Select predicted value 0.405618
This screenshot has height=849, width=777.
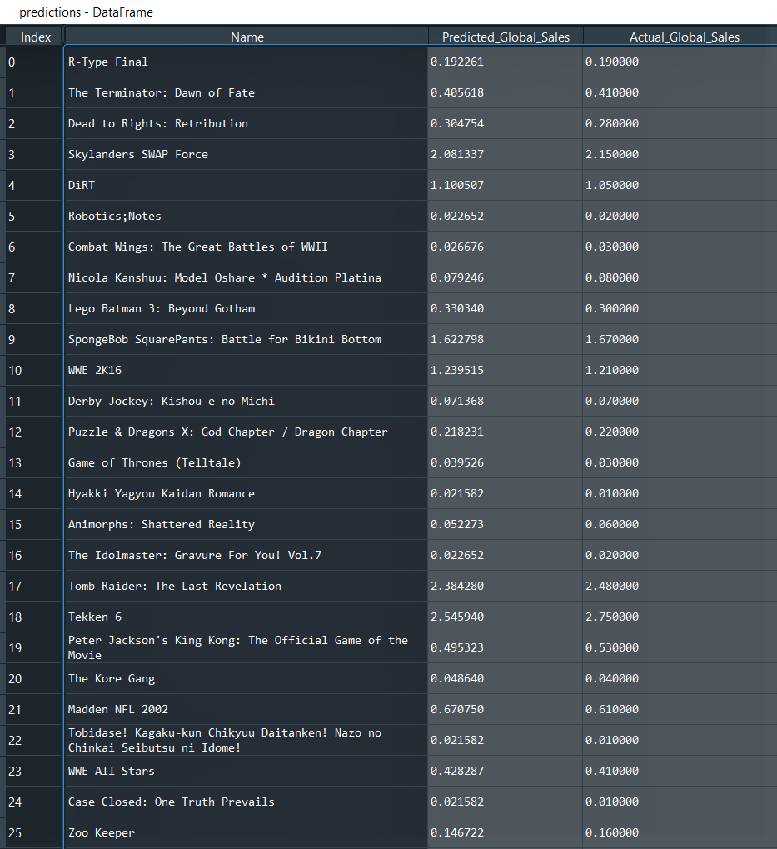[x=505, y=92]
